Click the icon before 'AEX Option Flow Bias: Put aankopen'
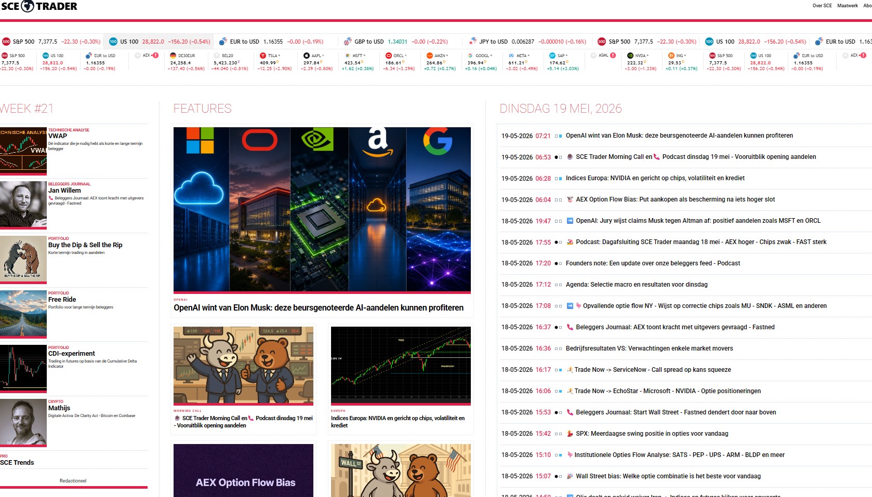872x497 pixels. point(570,199)
